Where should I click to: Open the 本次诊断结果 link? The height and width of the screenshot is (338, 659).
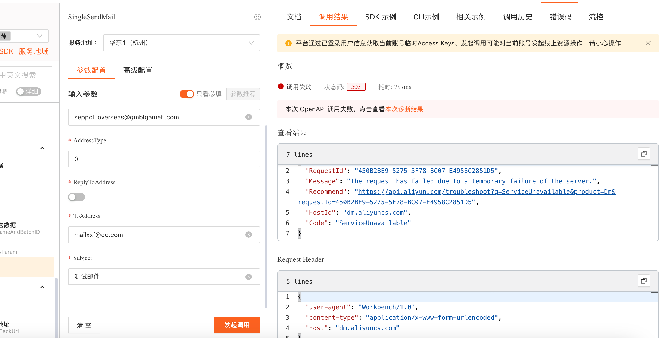(404, 109)
